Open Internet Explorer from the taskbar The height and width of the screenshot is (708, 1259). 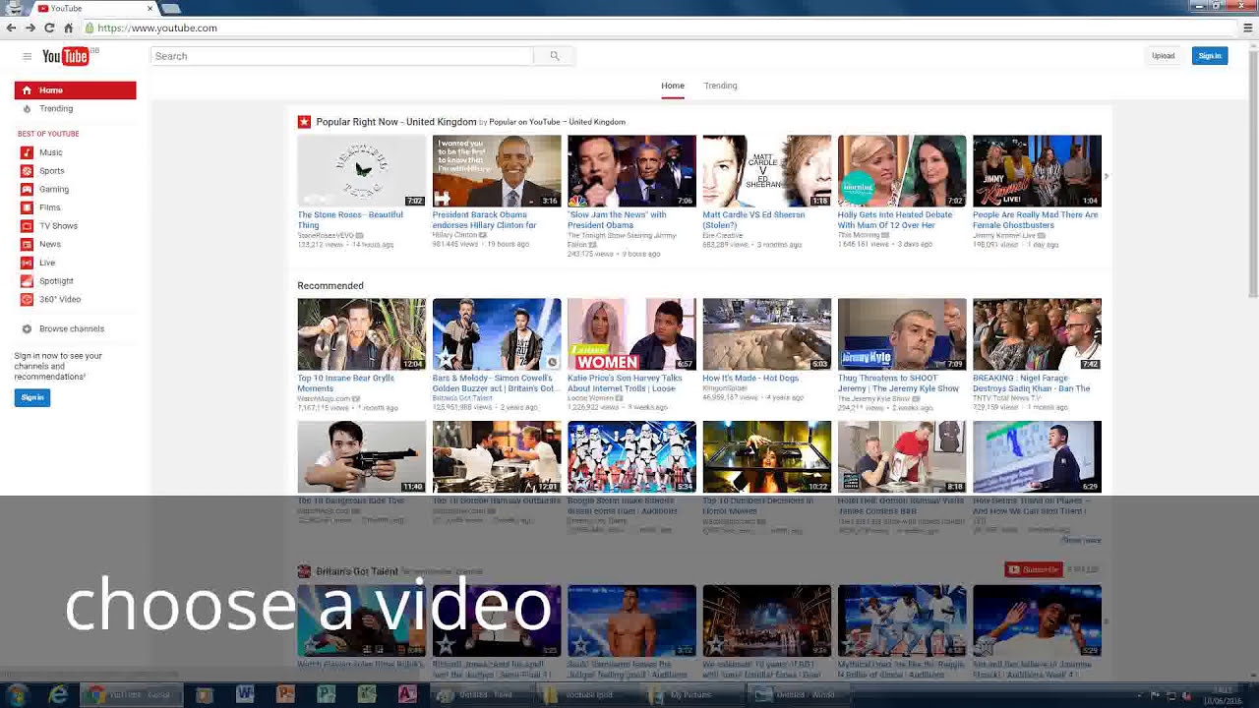click(x=58, y=695)
